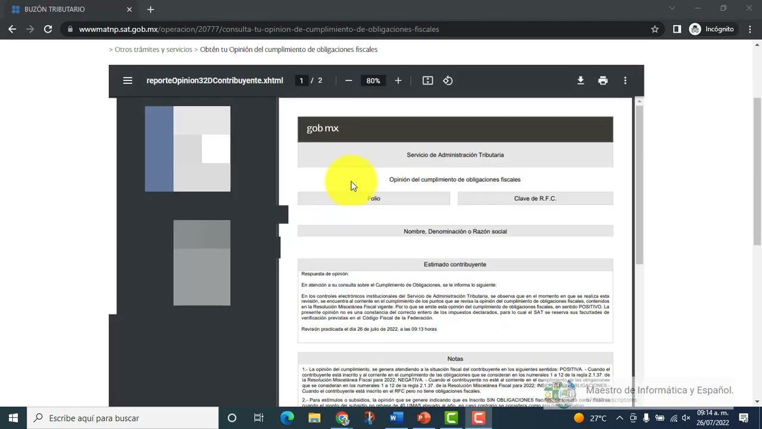This screenshot has height=429, width=762.
Task: Open a new browser tab
Action: (x=151, y=10)
